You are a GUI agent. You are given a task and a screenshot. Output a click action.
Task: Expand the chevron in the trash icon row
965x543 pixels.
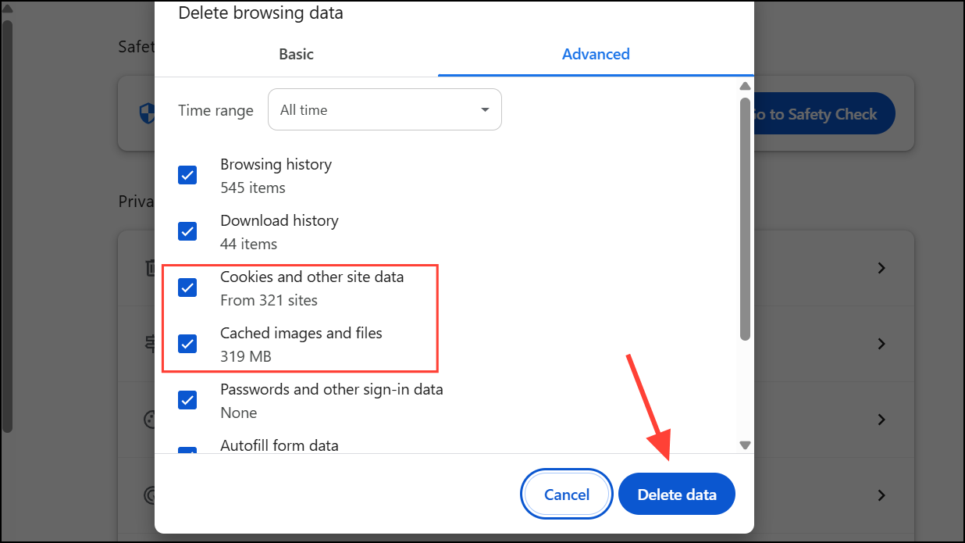tap(881, 268)
